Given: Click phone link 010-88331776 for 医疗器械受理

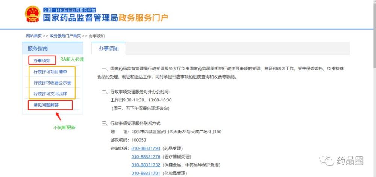Looking at the screenshot, I should tap(146, 157).
